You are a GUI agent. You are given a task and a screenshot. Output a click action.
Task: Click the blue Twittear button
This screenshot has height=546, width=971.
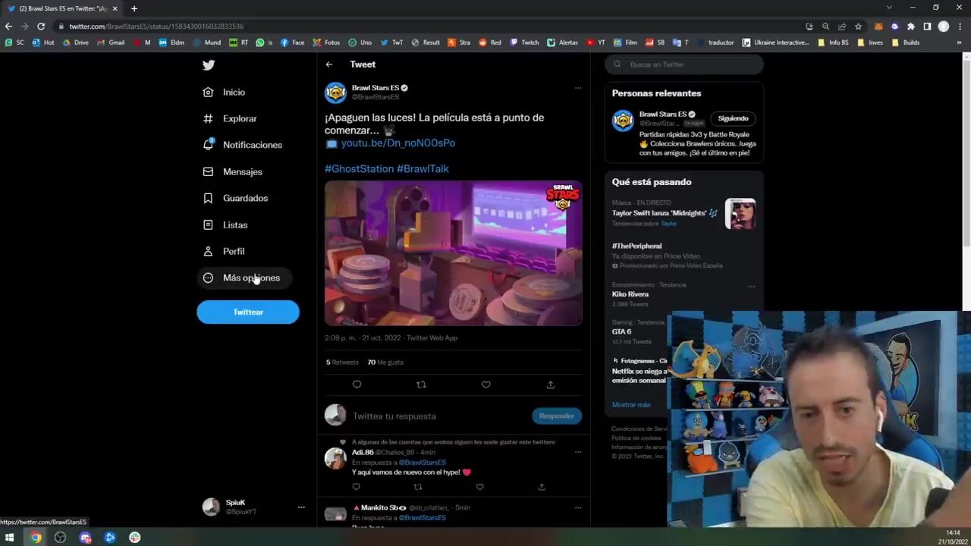[x=248, y=312]
